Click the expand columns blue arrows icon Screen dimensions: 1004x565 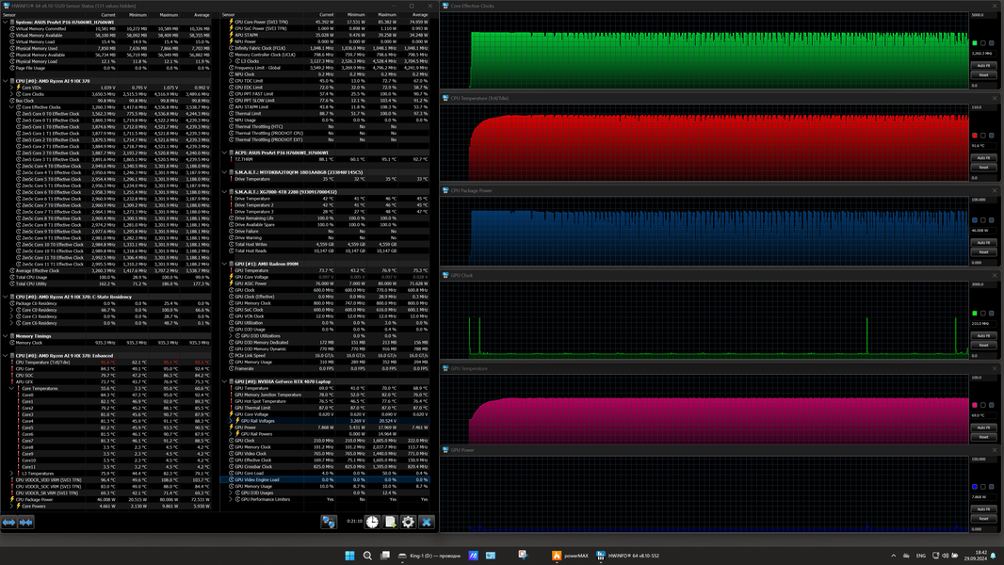9,522
